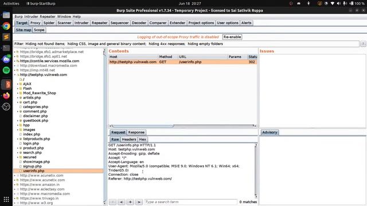
Task: Click the secured folder icon
Action: (21, 157)
